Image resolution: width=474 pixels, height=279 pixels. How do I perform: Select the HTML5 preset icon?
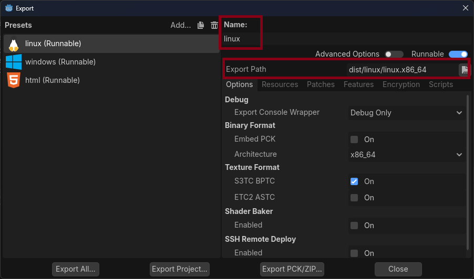click(x=14, y=80)
